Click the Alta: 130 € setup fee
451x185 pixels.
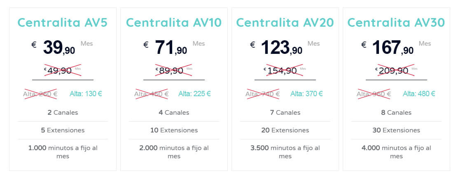pyautogui.click(x=86, y=94)
